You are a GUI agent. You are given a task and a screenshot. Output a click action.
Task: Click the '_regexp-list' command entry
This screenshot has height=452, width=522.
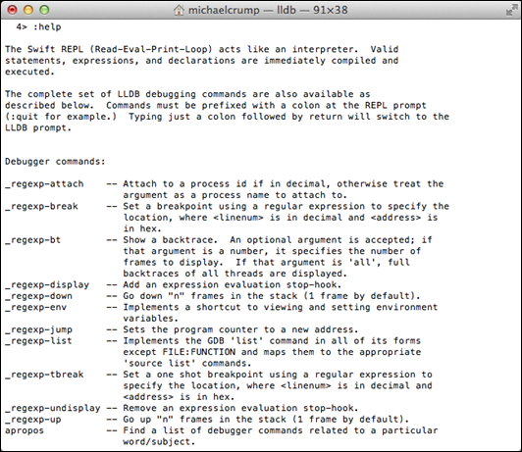38,341
